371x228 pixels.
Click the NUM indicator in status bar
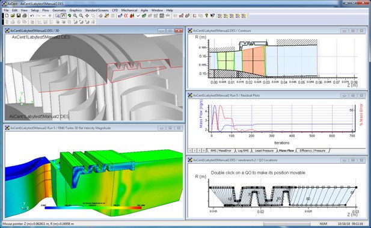pos(323,224)
